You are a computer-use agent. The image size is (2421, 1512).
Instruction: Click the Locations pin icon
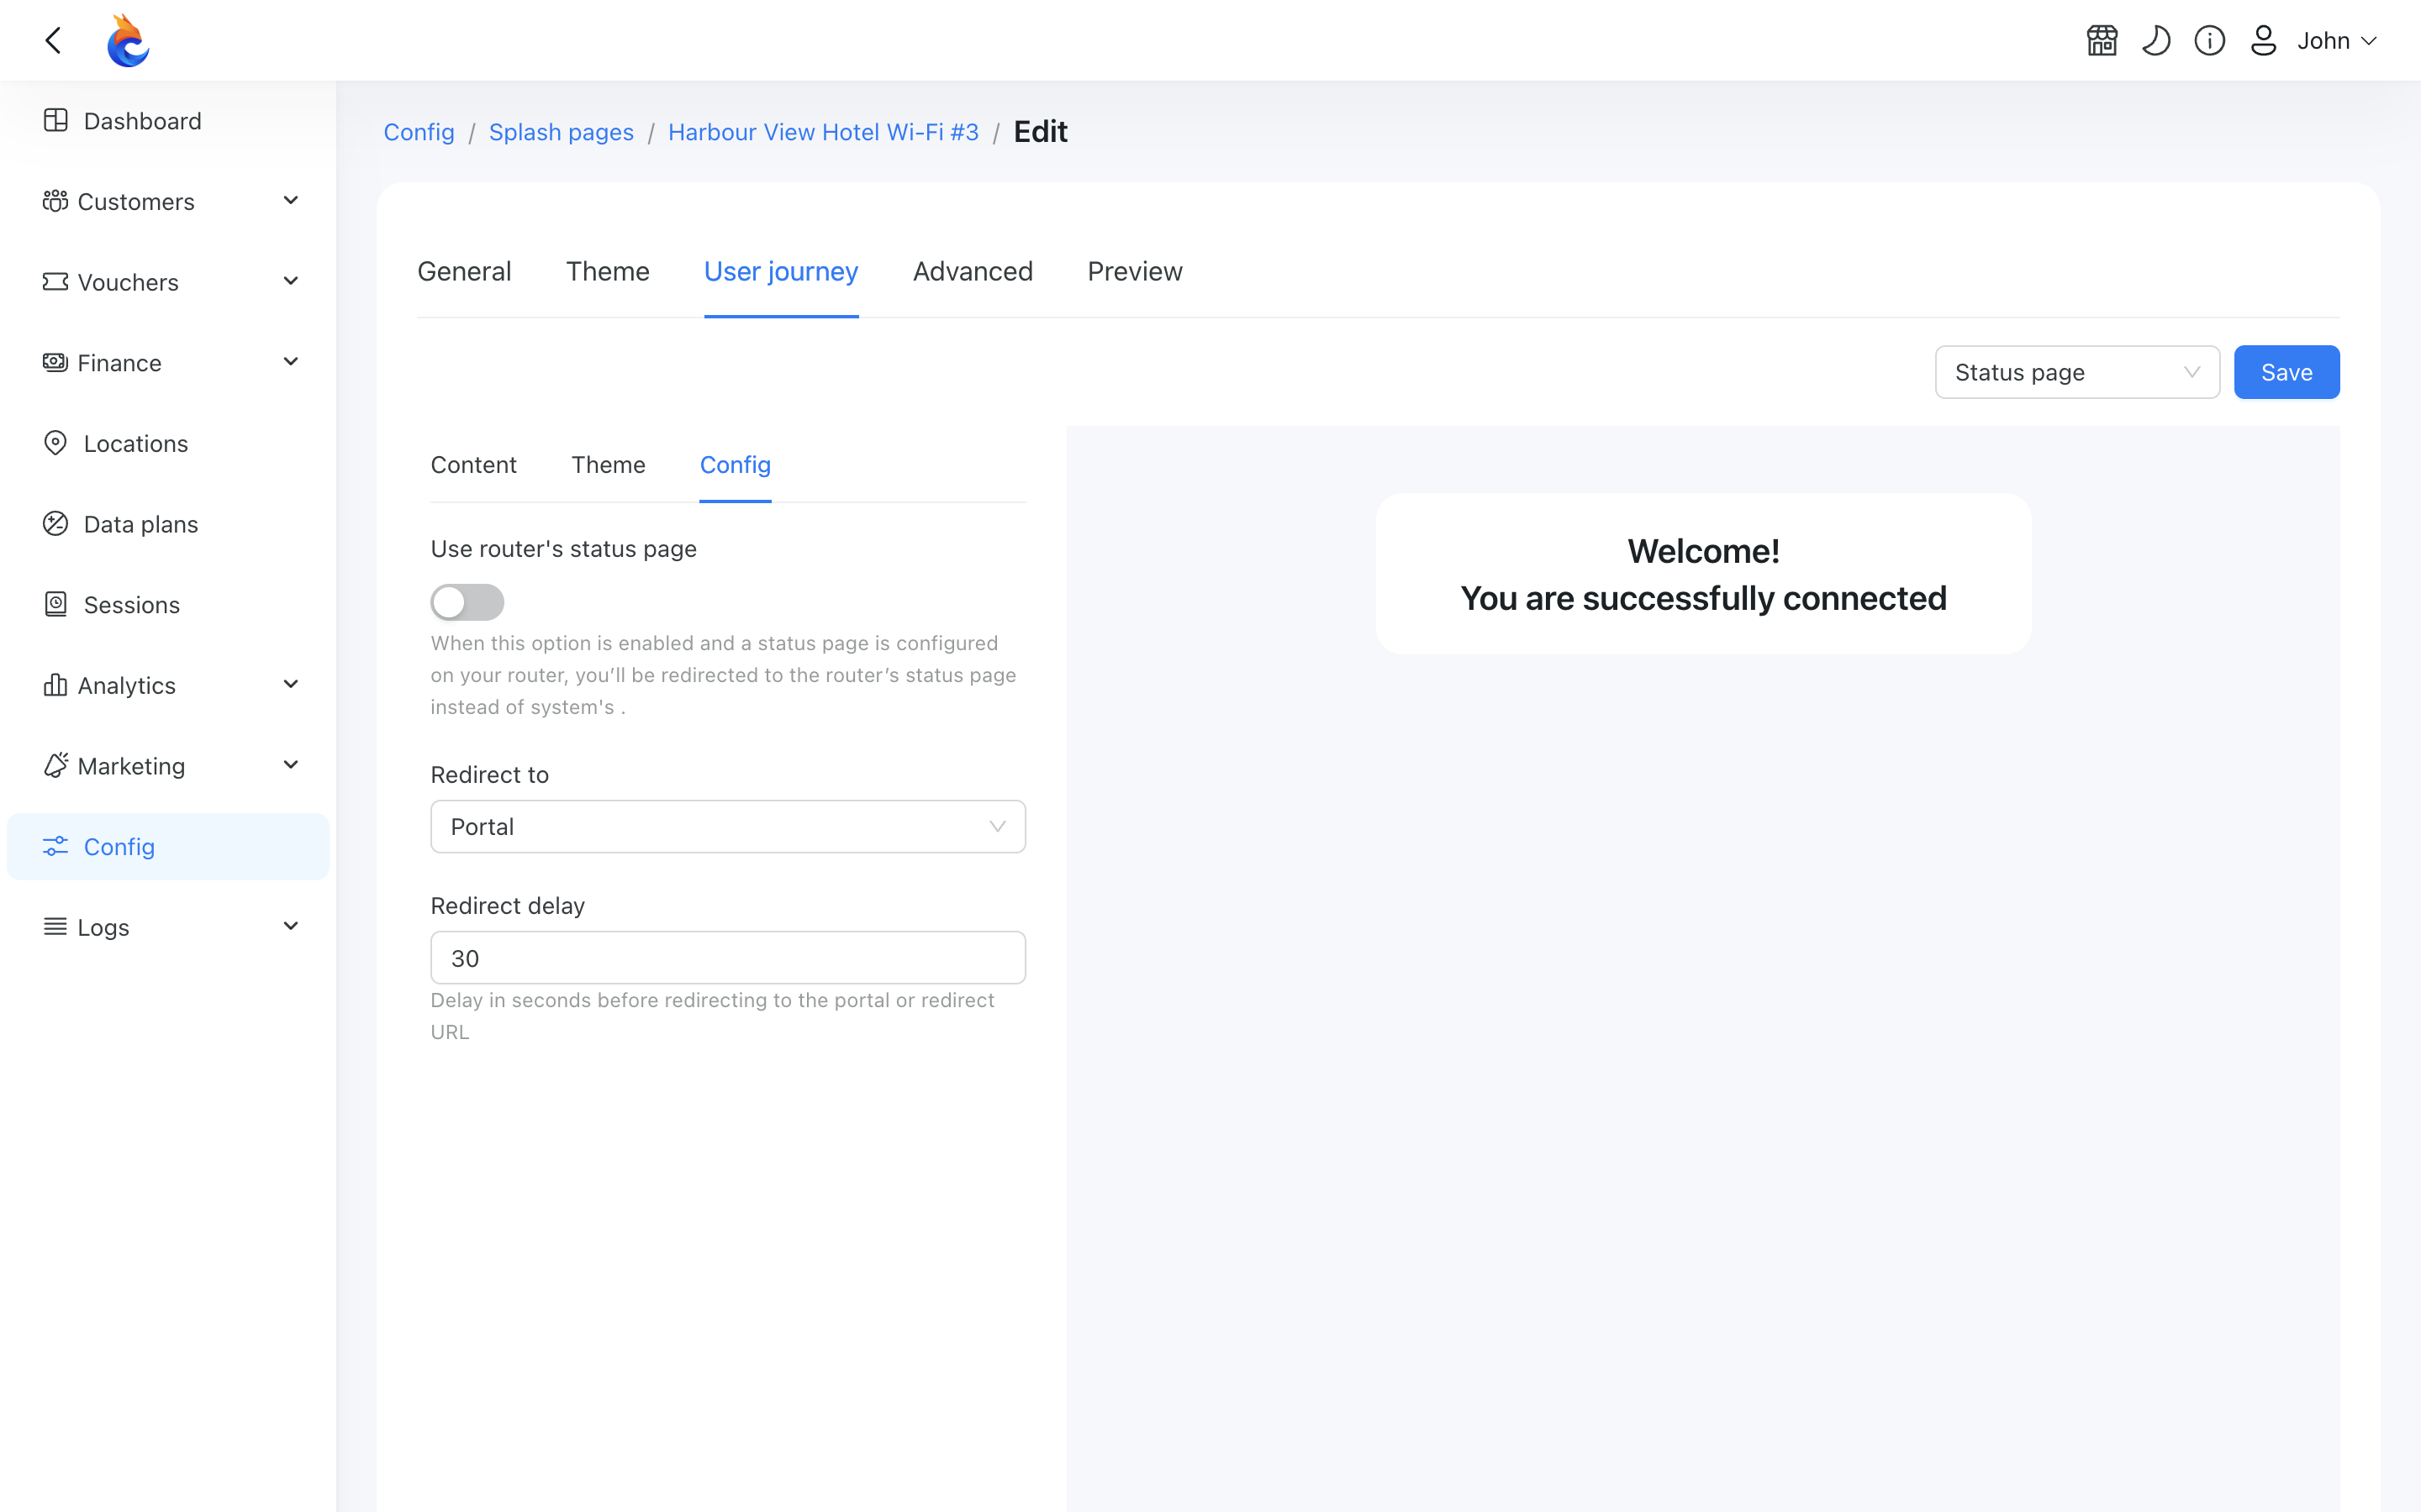coord(56,443)
